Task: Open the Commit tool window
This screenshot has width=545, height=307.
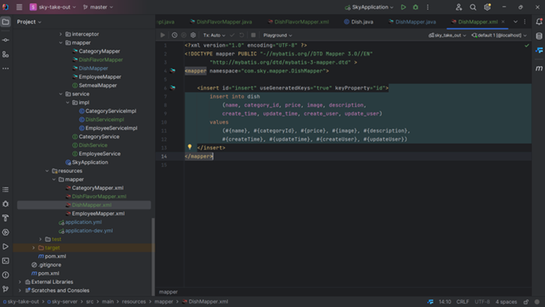Action: tap(5, 40)
